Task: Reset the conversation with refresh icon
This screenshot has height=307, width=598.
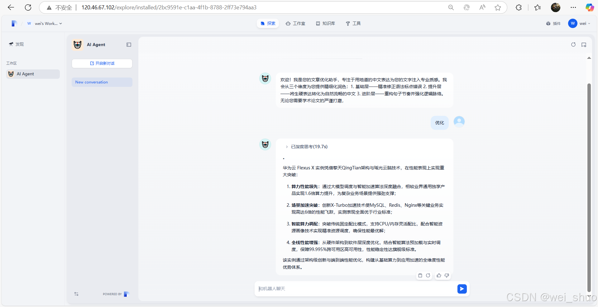Action: pos(573,45)
